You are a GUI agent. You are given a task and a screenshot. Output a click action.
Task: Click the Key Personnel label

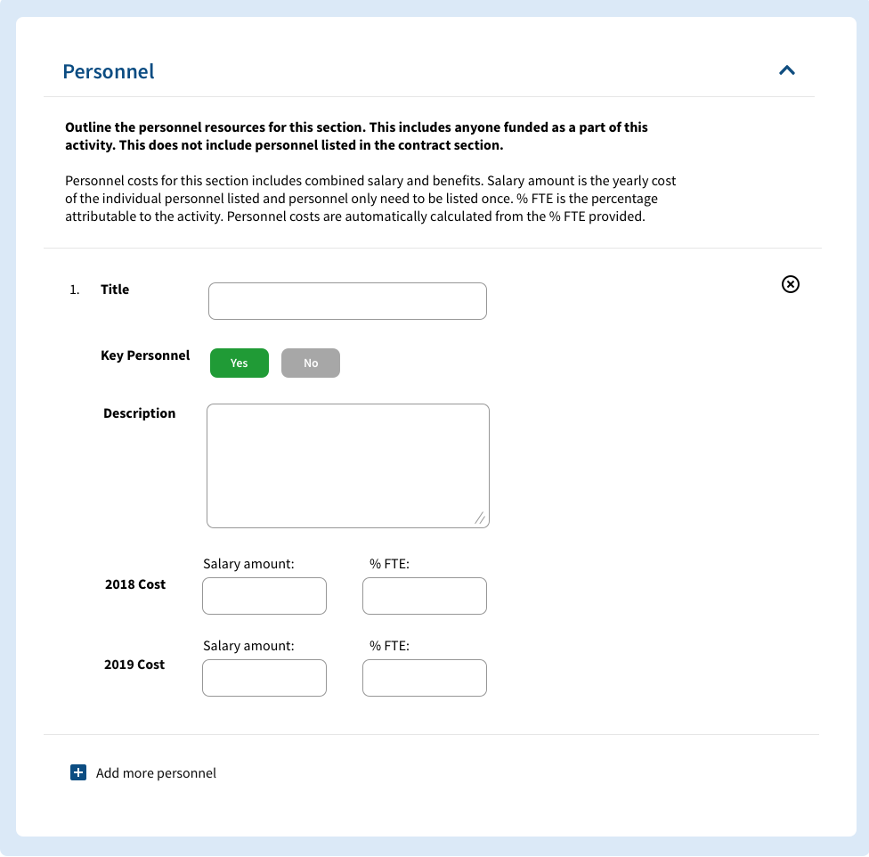145,355
